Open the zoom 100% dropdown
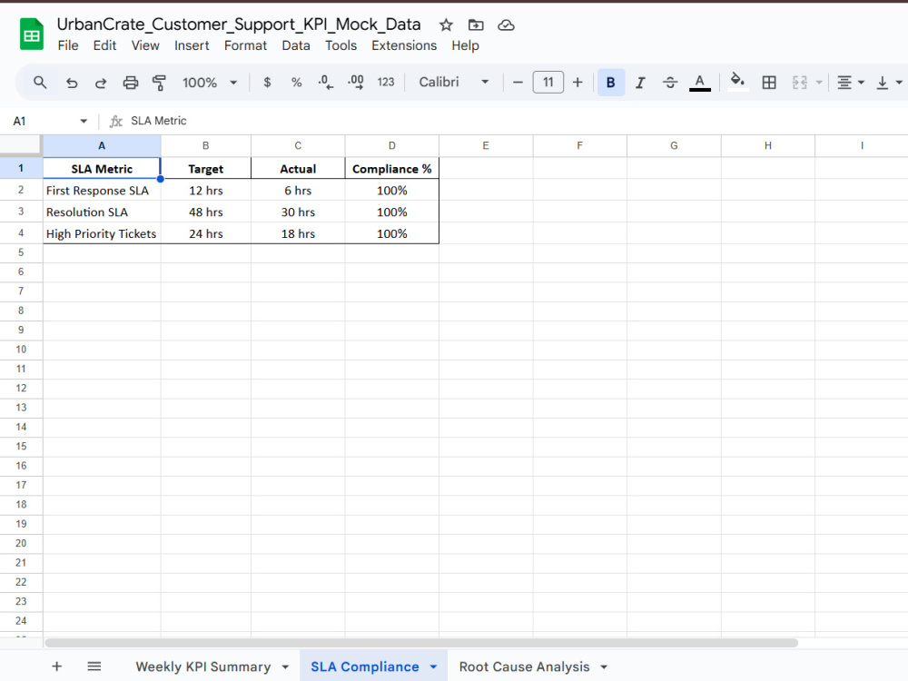 210,83
